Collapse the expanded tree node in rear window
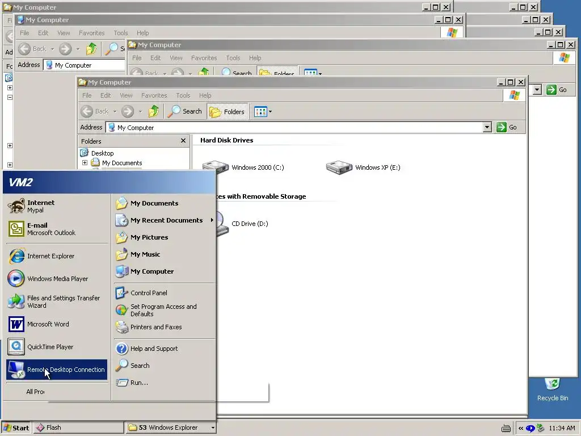This screenshot has width=581, height=436. click(x=10, y=97)
